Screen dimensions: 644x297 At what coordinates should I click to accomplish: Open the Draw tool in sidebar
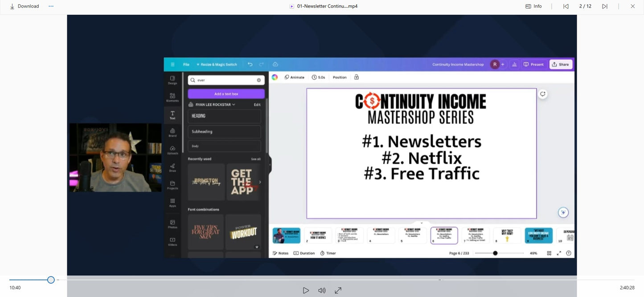[x=172, y=167]
